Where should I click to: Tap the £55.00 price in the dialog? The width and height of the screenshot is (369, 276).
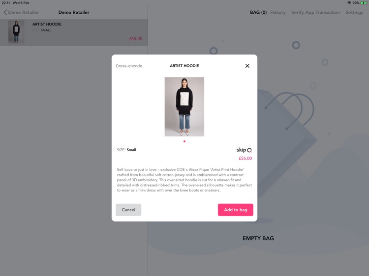click(x=245, y=158)
